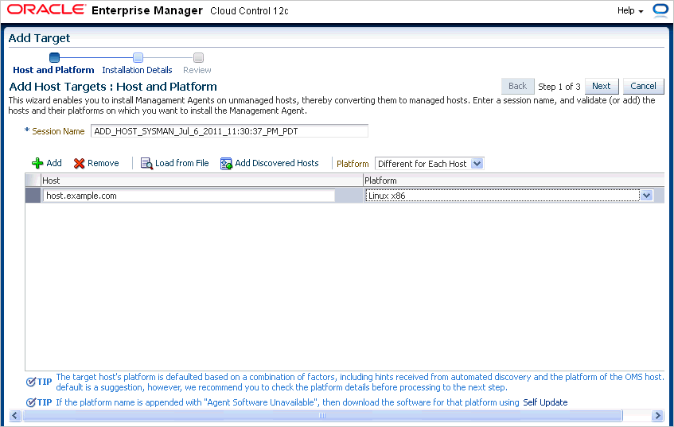Click the second TIP checkmark icon
Image resolution: width=674 pixels, height=427 pixels.
point(31,402)
